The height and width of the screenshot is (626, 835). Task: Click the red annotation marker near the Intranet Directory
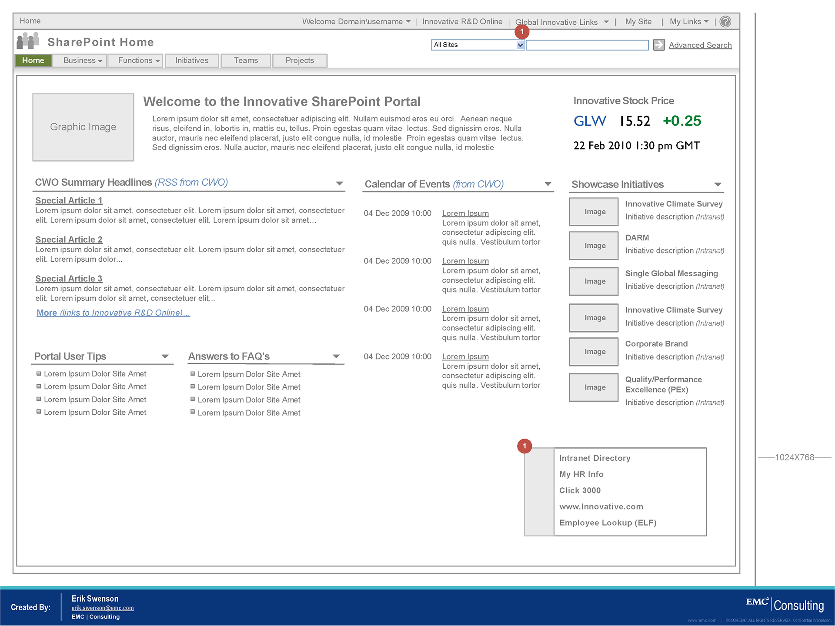click(x=524, y=446)
